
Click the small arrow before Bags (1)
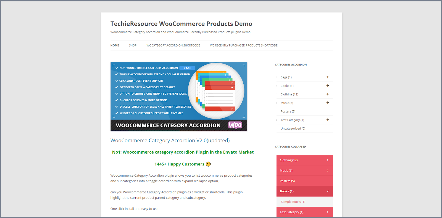click(x=277, y=77)
